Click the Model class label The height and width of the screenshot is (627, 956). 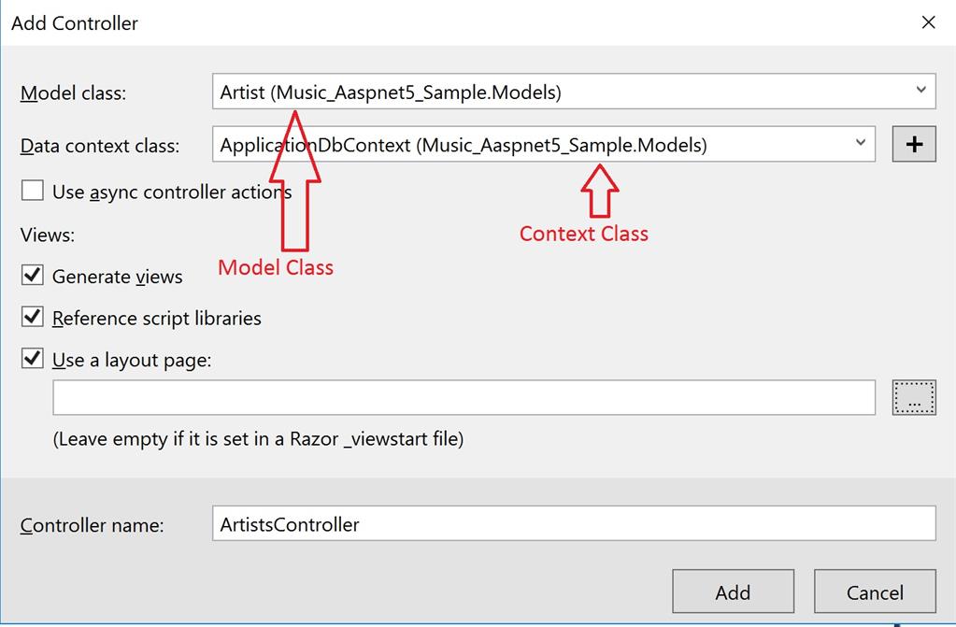73,93
